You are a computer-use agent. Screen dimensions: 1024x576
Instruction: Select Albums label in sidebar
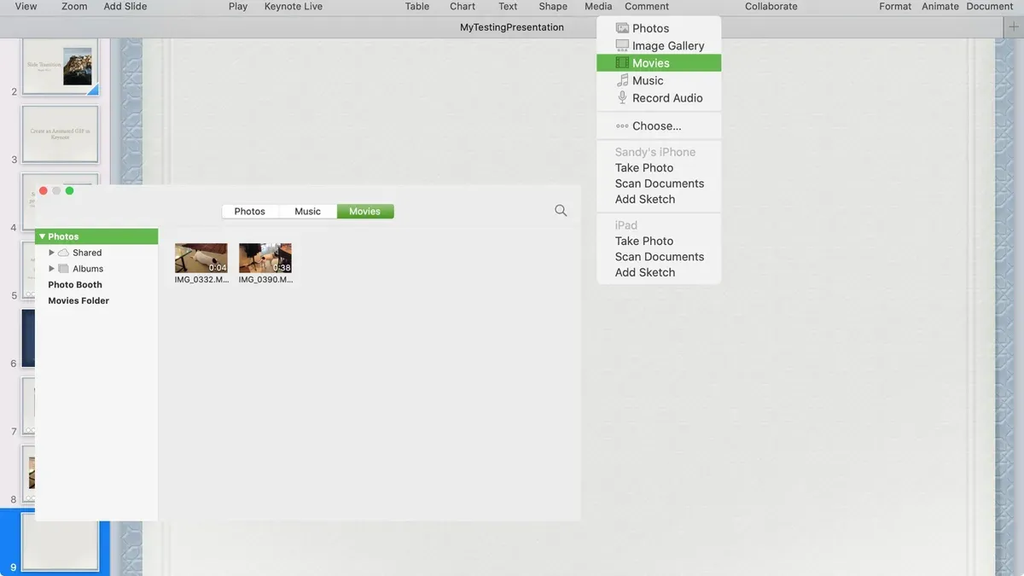88,269
